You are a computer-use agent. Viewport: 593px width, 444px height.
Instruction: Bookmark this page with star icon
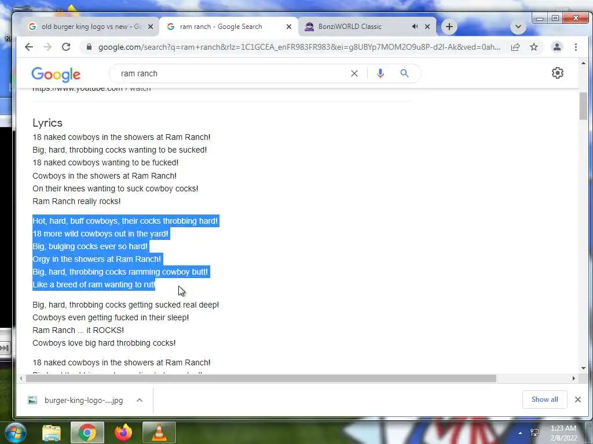pyautogui.click(x=533, y=47)
